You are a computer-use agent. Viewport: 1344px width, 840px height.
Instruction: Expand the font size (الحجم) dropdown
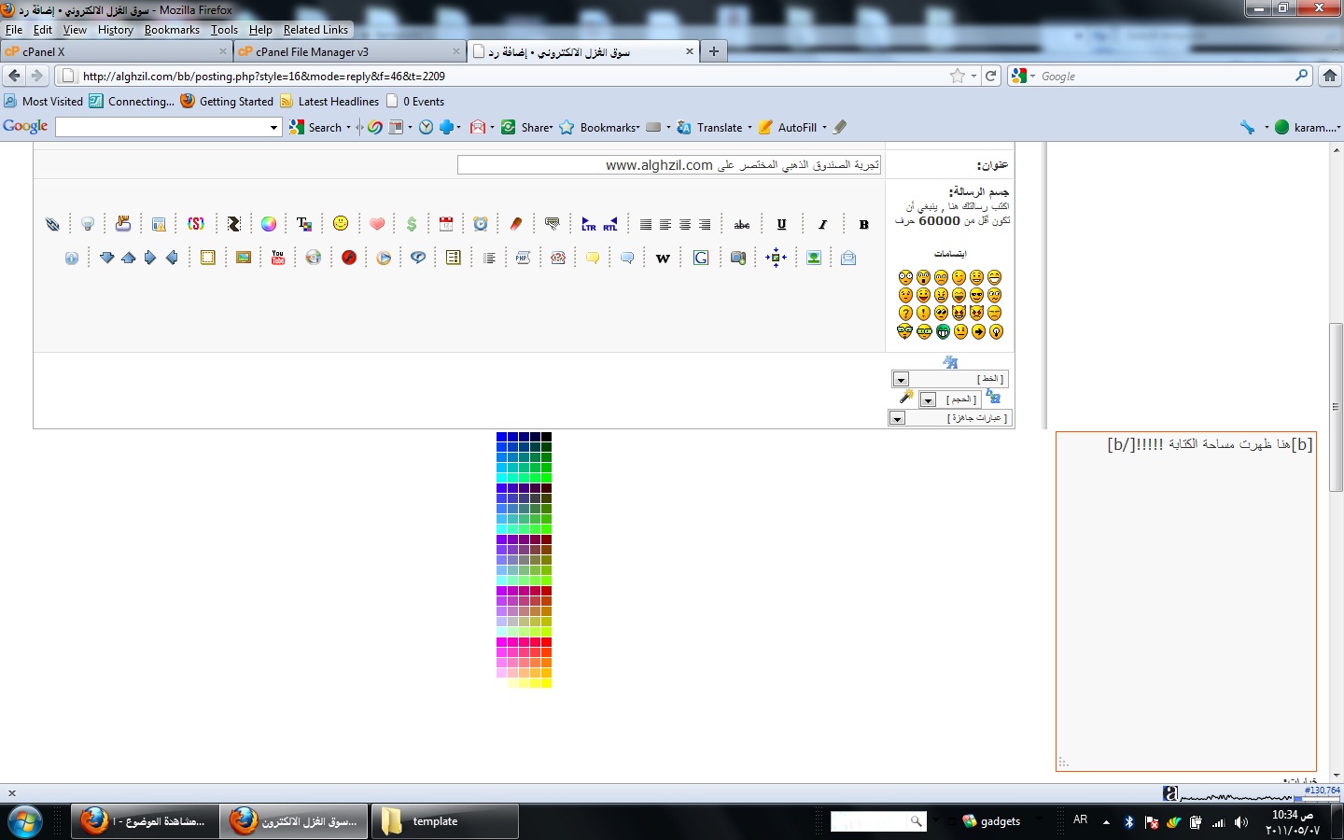coord(928,400)
